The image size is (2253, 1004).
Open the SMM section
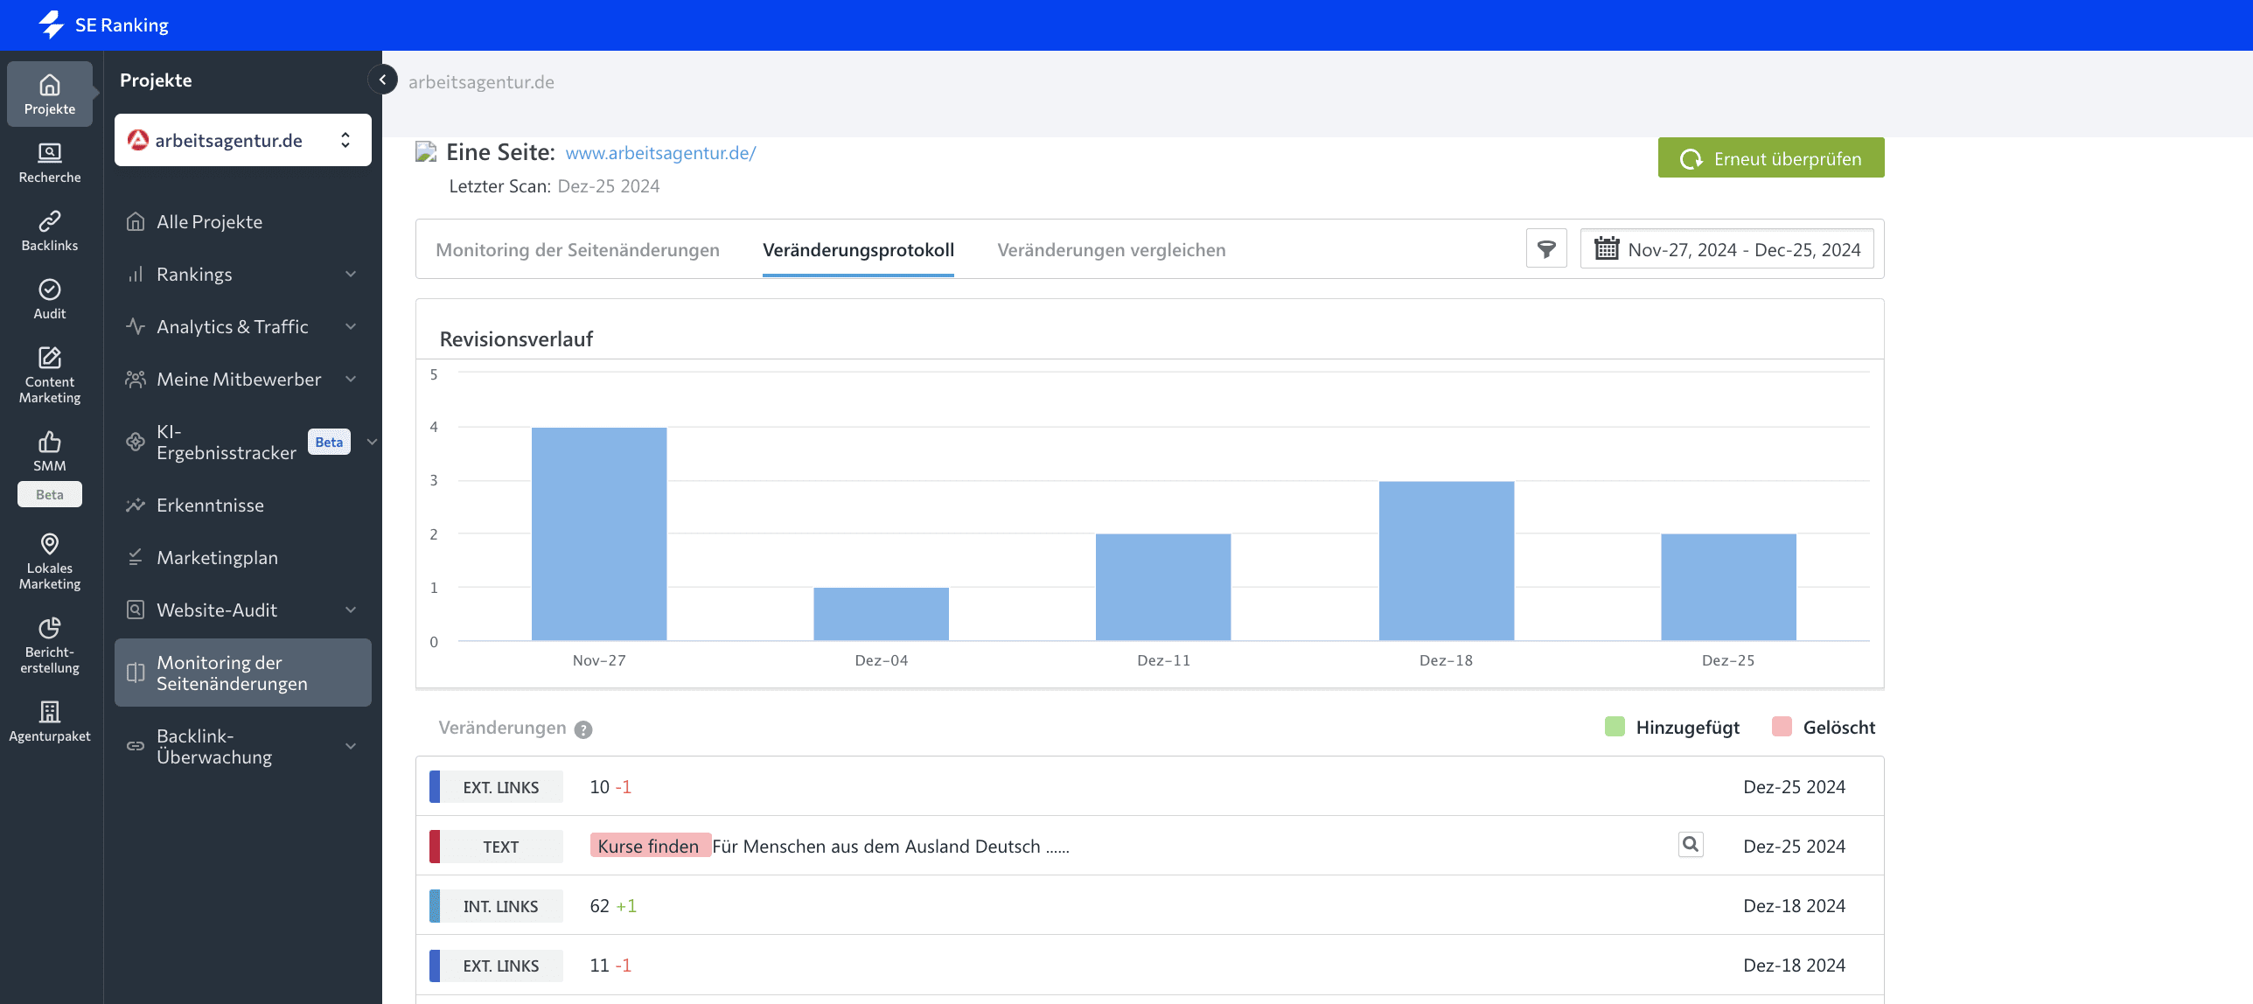click(x=50, y=452)
